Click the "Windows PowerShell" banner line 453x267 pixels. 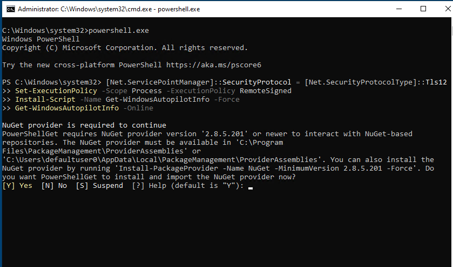(40, 39)
